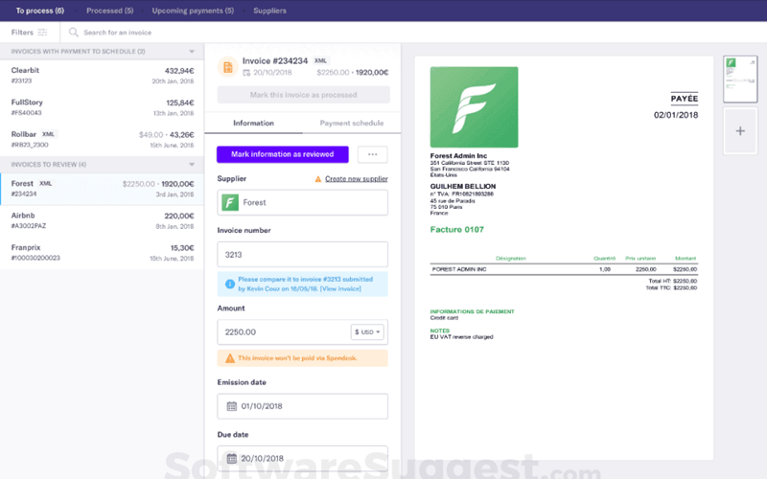Add a new document page with plus
This screenshot has width=767, height=479.
740,131
